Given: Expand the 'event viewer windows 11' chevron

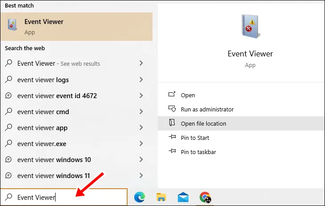Looking at the screenshot, I should (x=141, y=176).
